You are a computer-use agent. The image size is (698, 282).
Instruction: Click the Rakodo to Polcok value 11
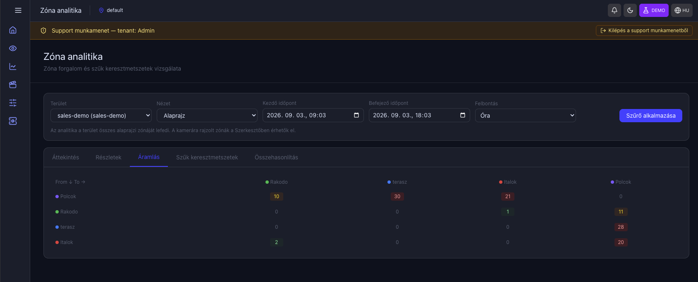coord(621,212)
